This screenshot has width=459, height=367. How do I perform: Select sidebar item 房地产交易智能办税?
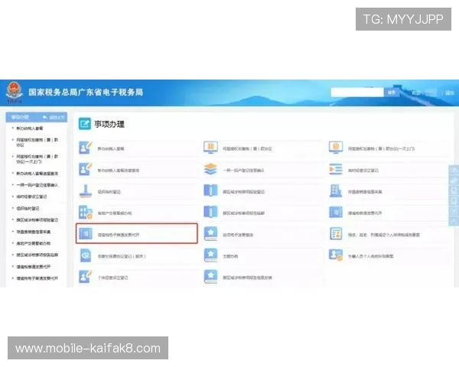(x=34, y=243)
